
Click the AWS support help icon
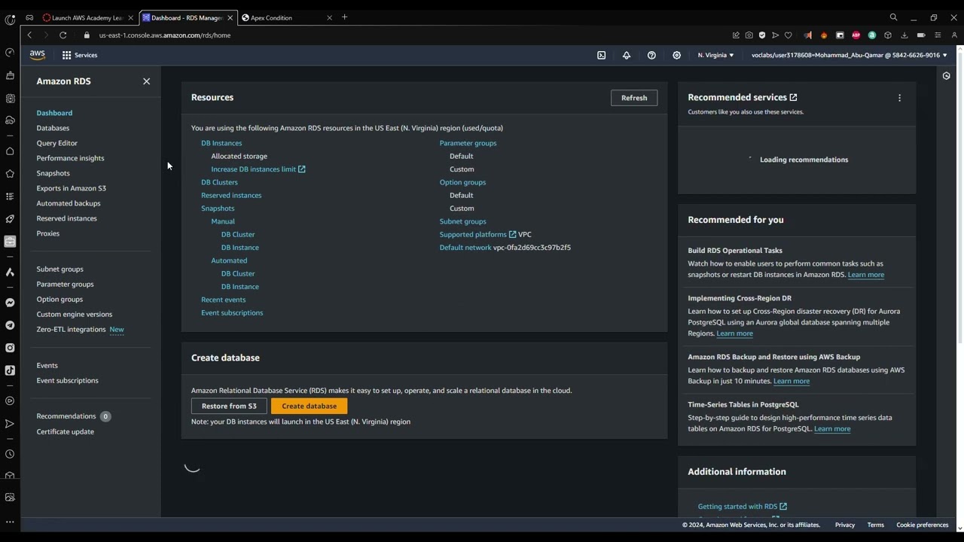pos(651,55)
